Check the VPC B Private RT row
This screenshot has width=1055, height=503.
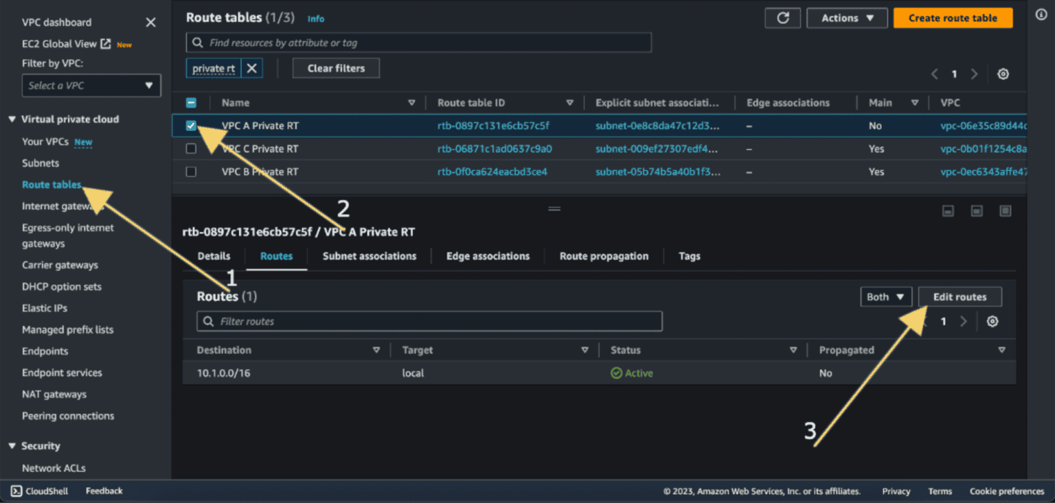coord(192,172)
